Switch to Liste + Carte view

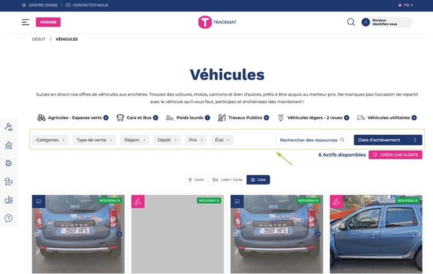click(227, 180)
